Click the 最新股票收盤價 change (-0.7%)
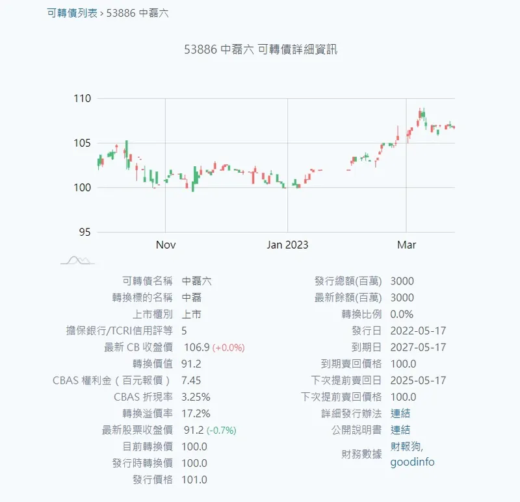The width and height of the screenshot is (520, 502). [221, 430]
